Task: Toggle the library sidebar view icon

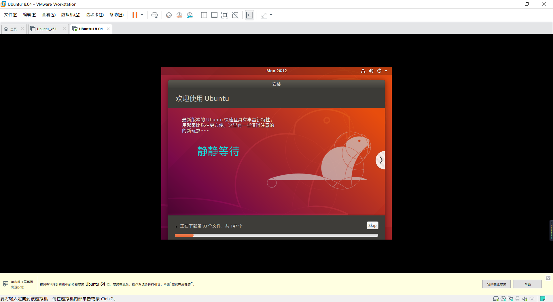Action: (204, 15)
